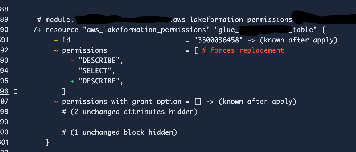This screenshot has height=152, width=356.
Task: Click the "SELECT" permission string
Action: [97, 71]
